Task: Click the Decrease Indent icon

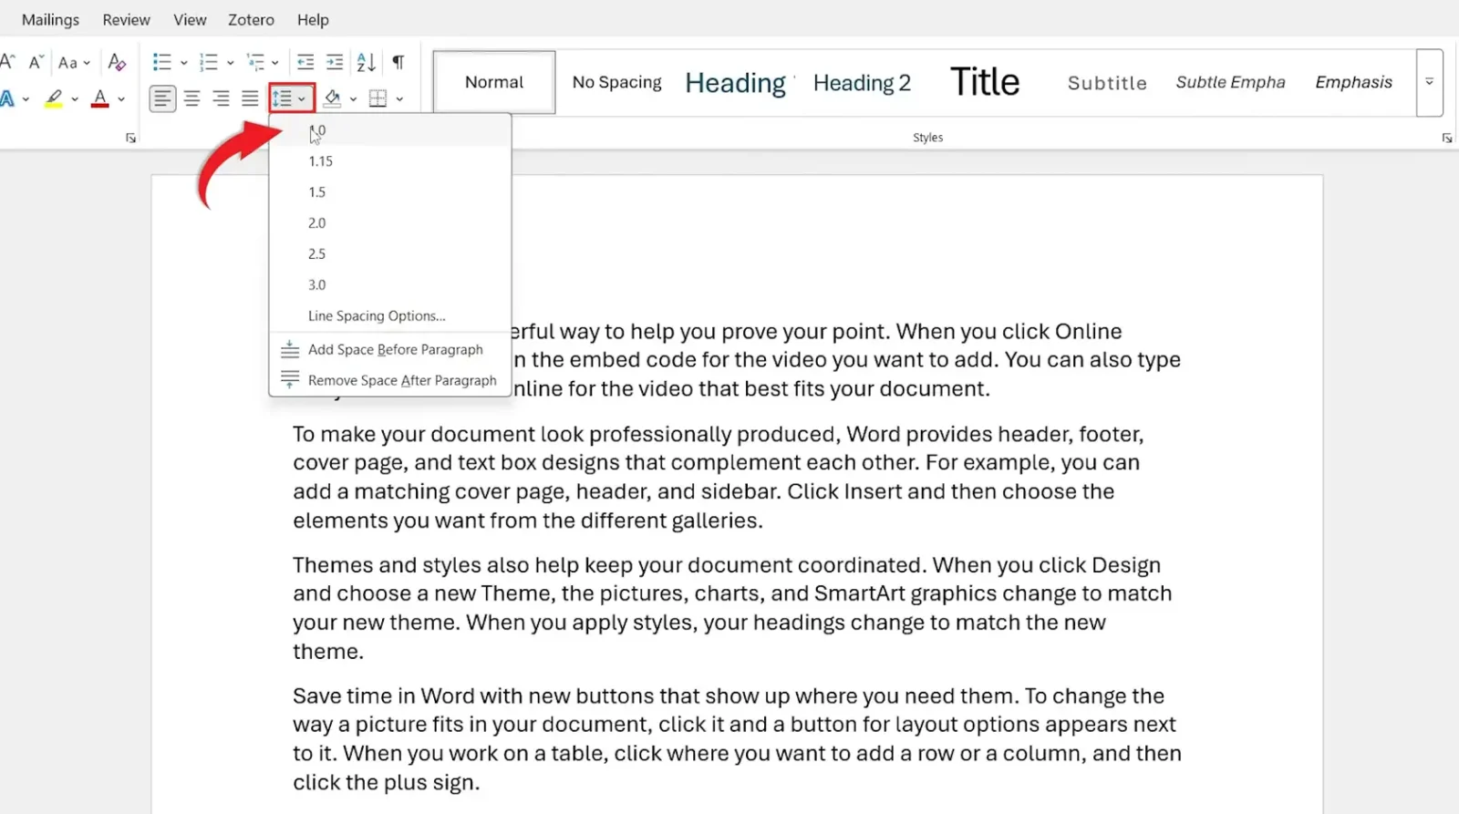Action: (305, 62)
